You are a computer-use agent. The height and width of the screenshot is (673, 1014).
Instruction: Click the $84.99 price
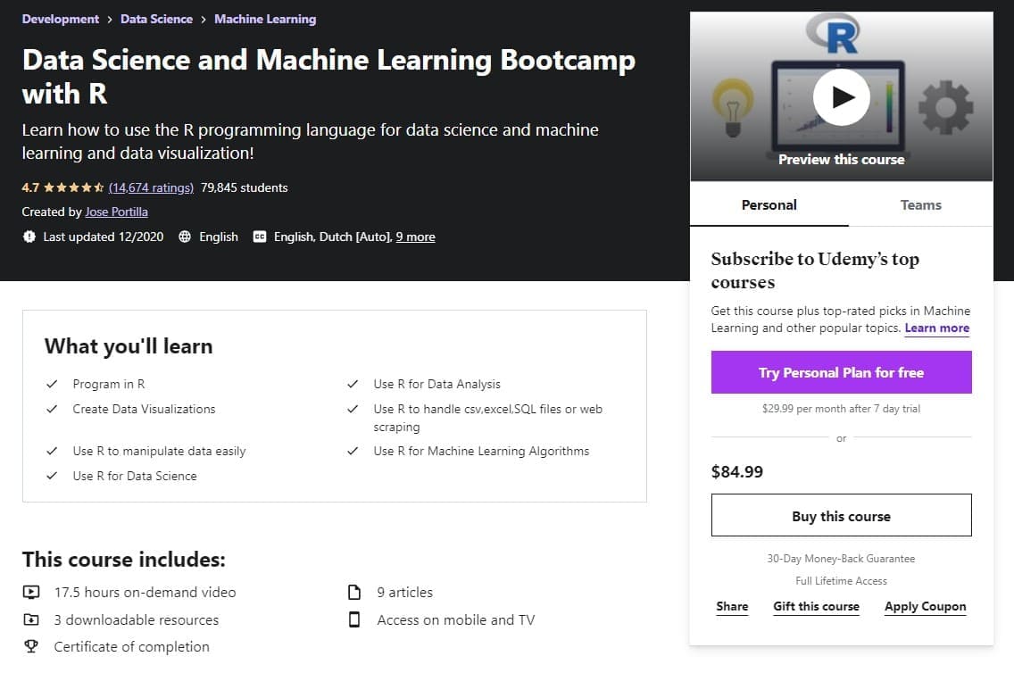point(736,472)
